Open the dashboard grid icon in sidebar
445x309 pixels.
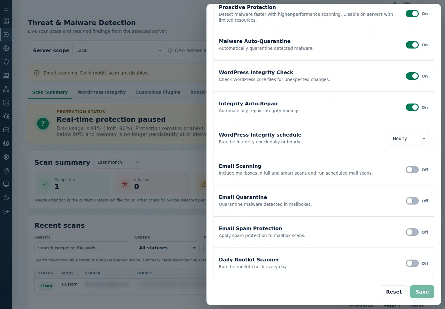(x=6, y=21)
